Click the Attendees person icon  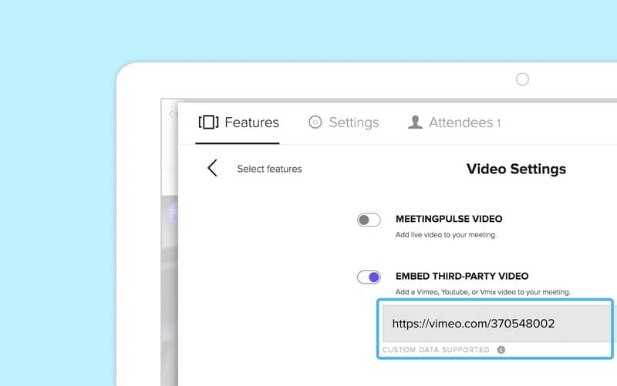[x=415, y=122]
